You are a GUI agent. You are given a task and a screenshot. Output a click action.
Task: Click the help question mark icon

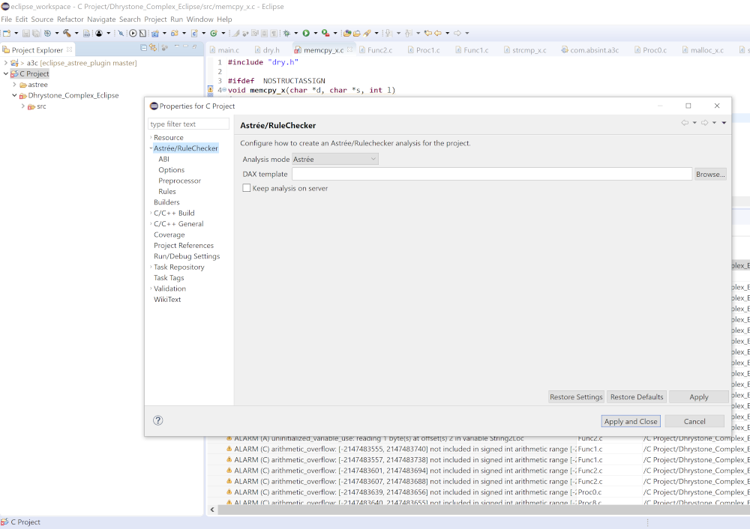coord(157,420)
